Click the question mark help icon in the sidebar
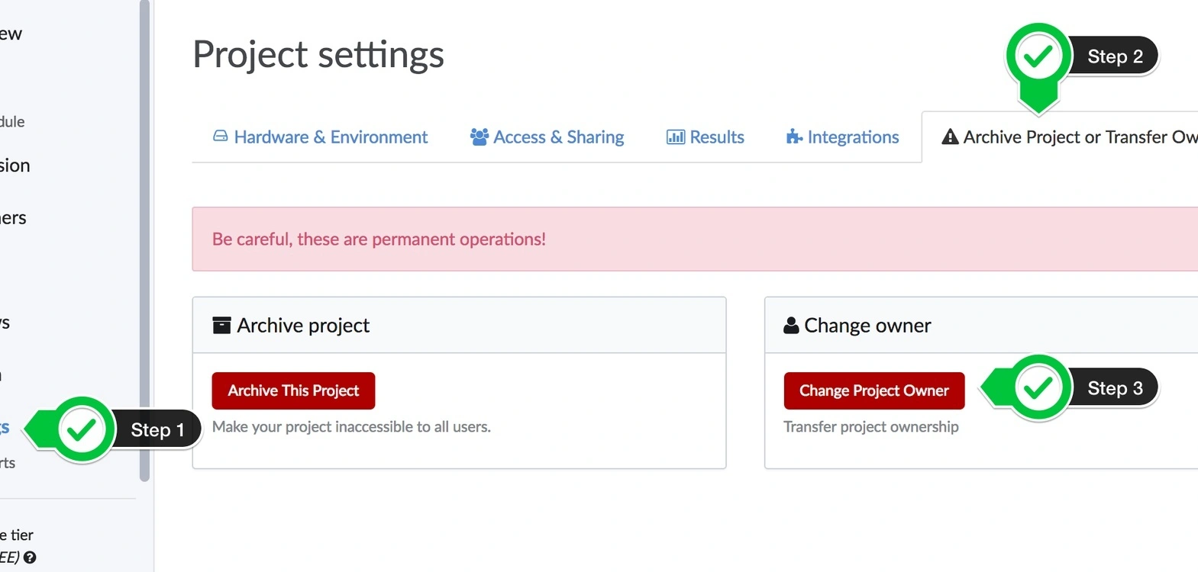The height and width of the screenshot is (572, 1198). tap(30, 558)
